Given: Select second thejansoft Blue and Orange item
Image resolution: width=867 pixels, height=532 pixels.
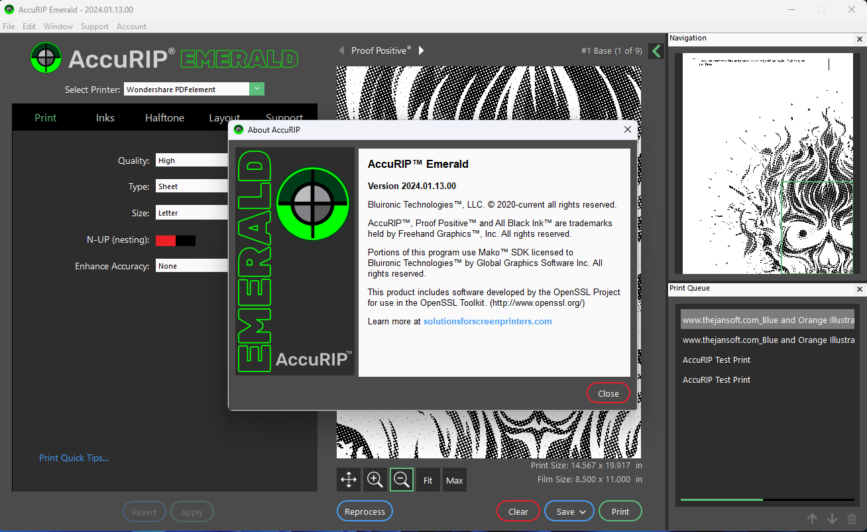Looking at the screenshot, I should 768,340.
